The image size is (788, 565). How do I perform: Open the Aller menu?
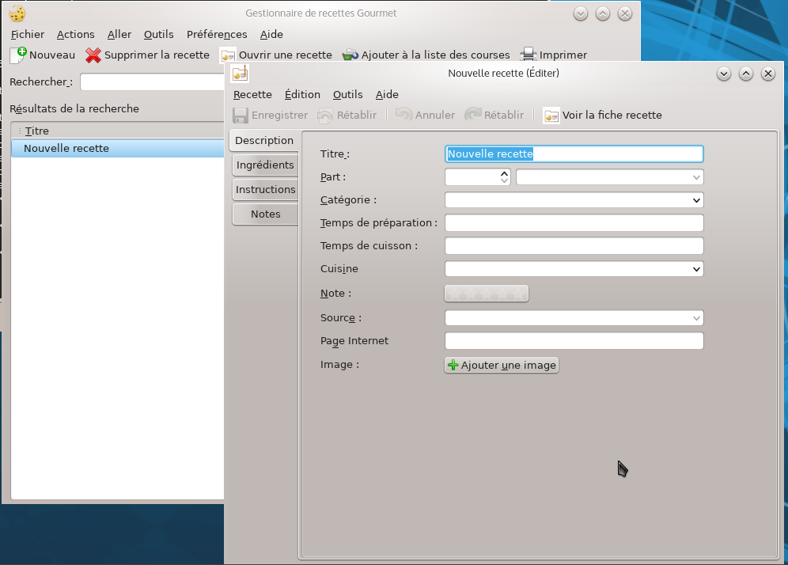119,34
